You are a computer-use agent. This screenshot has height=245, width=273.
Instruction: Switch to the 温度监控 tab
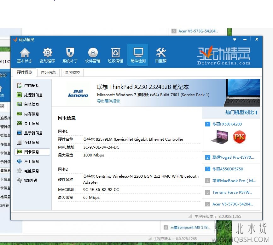(x=72, y=72)
